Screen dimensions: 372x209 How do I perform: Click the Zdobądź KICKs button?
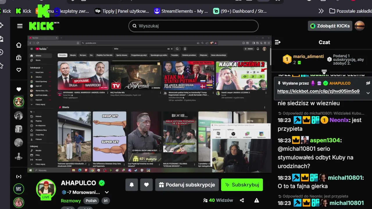pyautogui.click(x=330, y=26)
